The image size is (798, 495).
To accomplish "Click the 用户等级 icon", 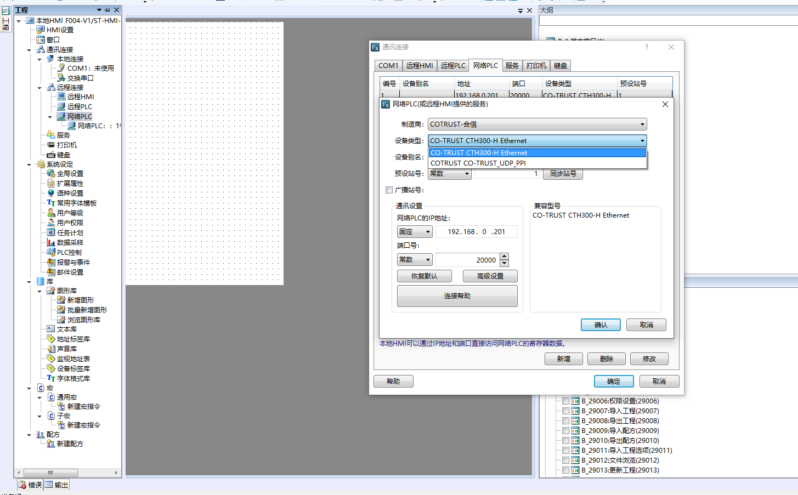I will pyautogui.click(x=51, y=213).
